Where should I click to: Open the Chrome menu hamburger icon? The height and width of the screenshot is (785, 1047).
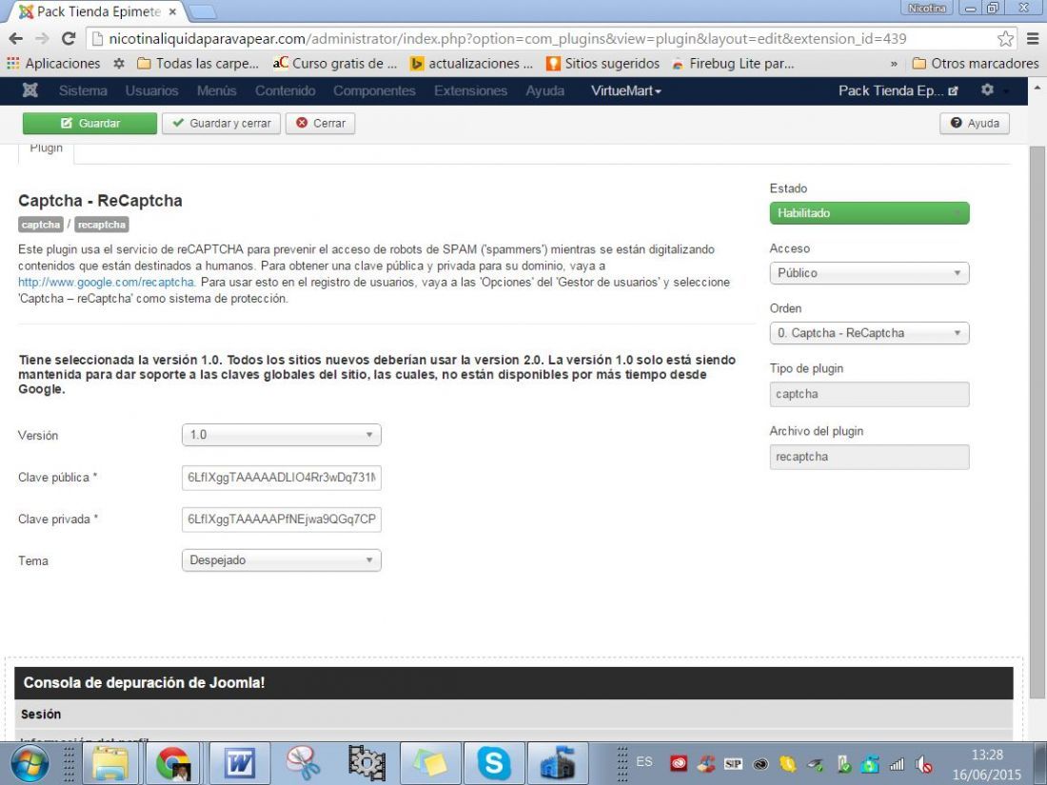[x=1033, y=39]
